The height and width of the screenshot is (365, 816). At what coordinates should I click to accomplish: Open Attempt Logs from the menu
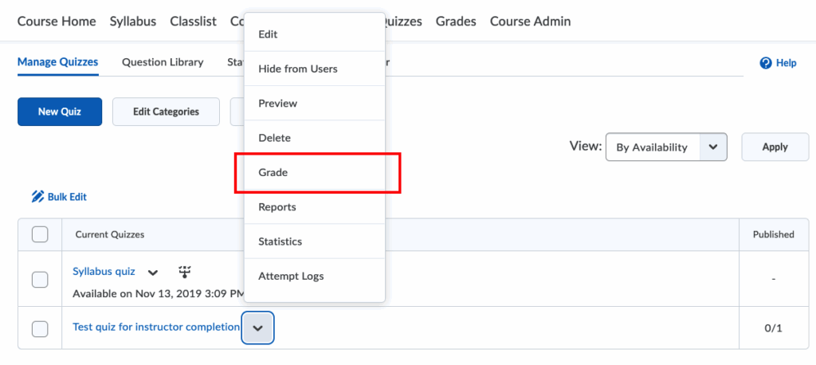coord(291,276)
